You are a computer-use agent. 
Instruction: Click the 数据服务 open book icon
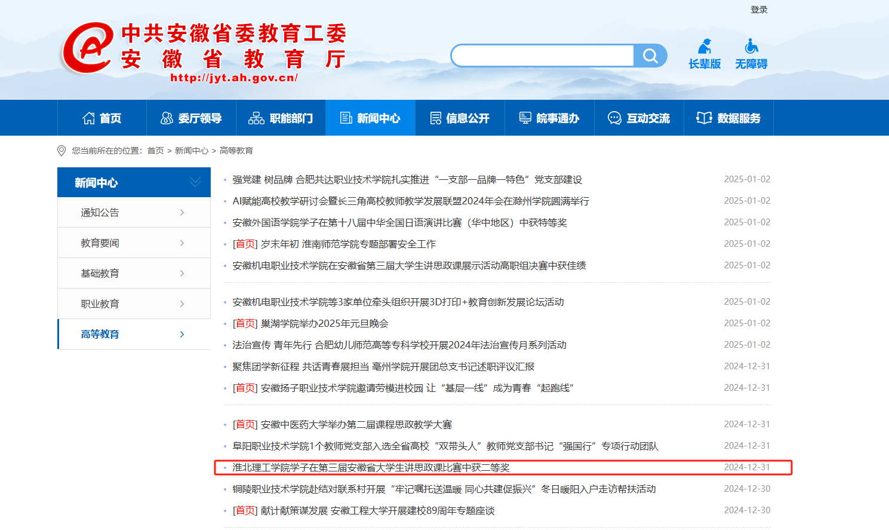tap(704, 118)
